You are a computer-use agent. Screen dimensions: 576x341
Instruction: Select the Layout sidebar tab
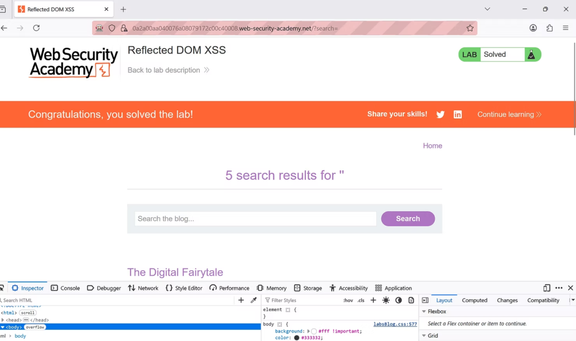coord(444,300)
